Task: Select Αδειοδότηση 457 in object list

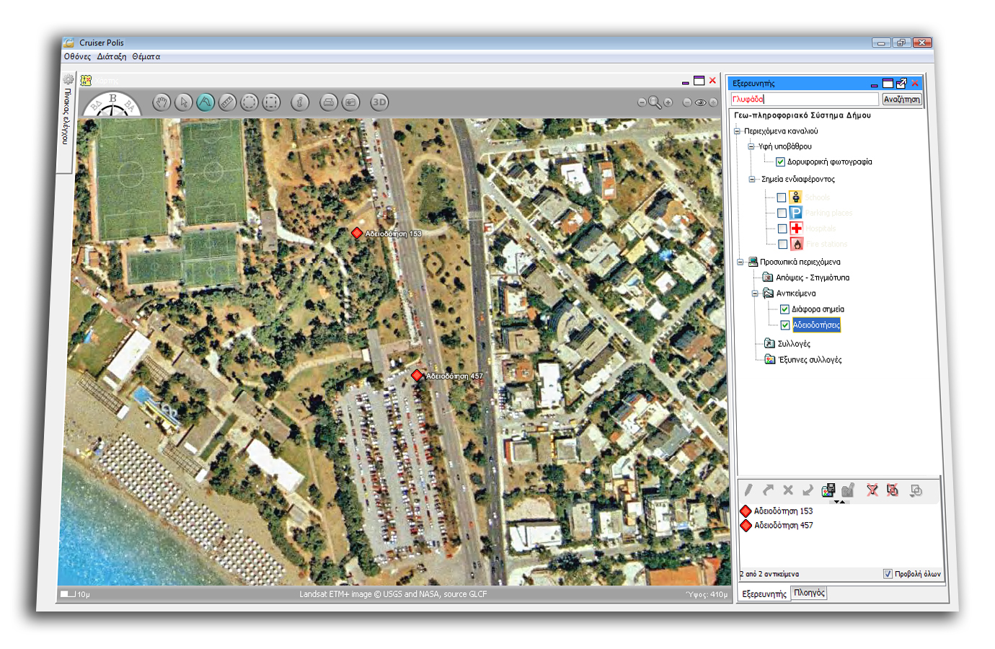Action: tap(783, 525)
